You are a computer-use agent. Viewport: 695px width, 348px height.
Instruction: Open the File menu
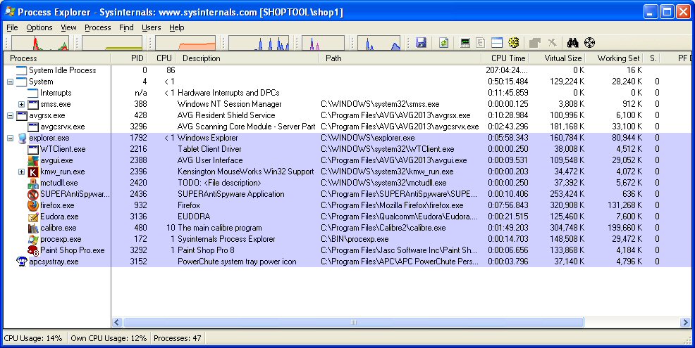click(12, 27)
